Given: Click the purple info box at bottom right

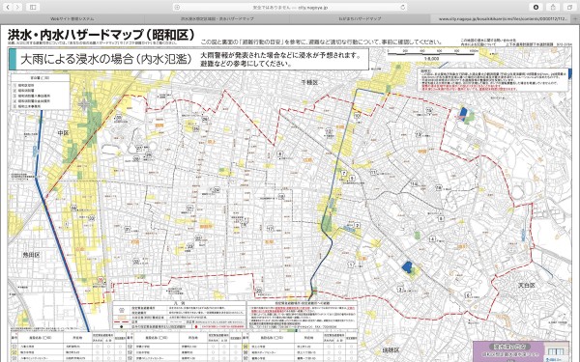Looking at the screenshot, I should (521, 351).
